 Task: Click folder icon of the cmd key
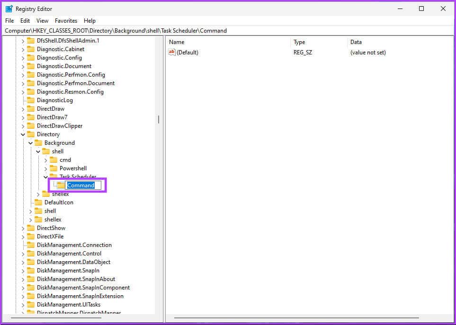pyautogui.click(x=54, y=160)
